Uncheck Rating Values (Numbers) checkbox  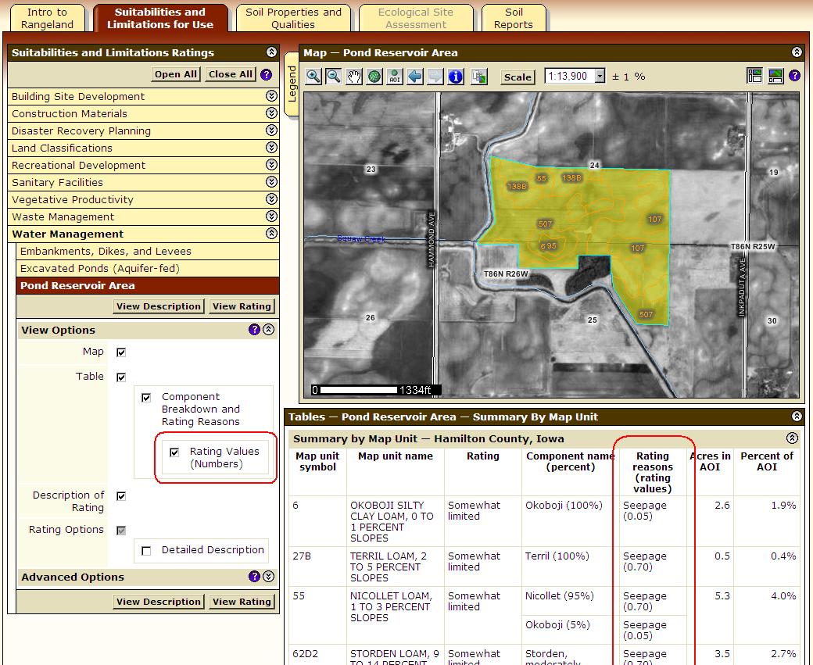[x=174, y=452]
